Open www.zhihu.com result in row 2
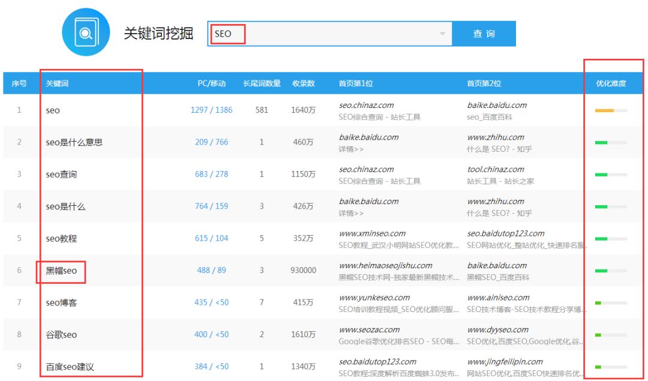The width and height of the screenshot is (648, 381). tap(496, 137)
